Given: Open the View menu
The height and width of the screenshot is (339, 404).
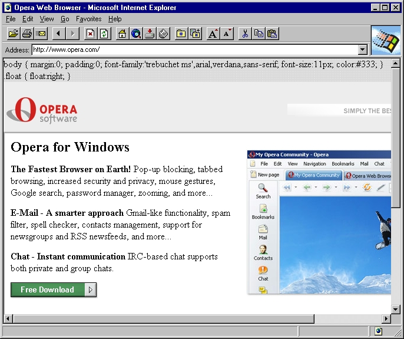Looking at the screenshot, I should point(47,19).
